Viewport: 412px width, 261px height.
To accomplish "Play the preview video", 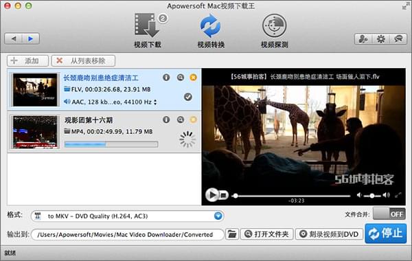I will click(211, 195).
